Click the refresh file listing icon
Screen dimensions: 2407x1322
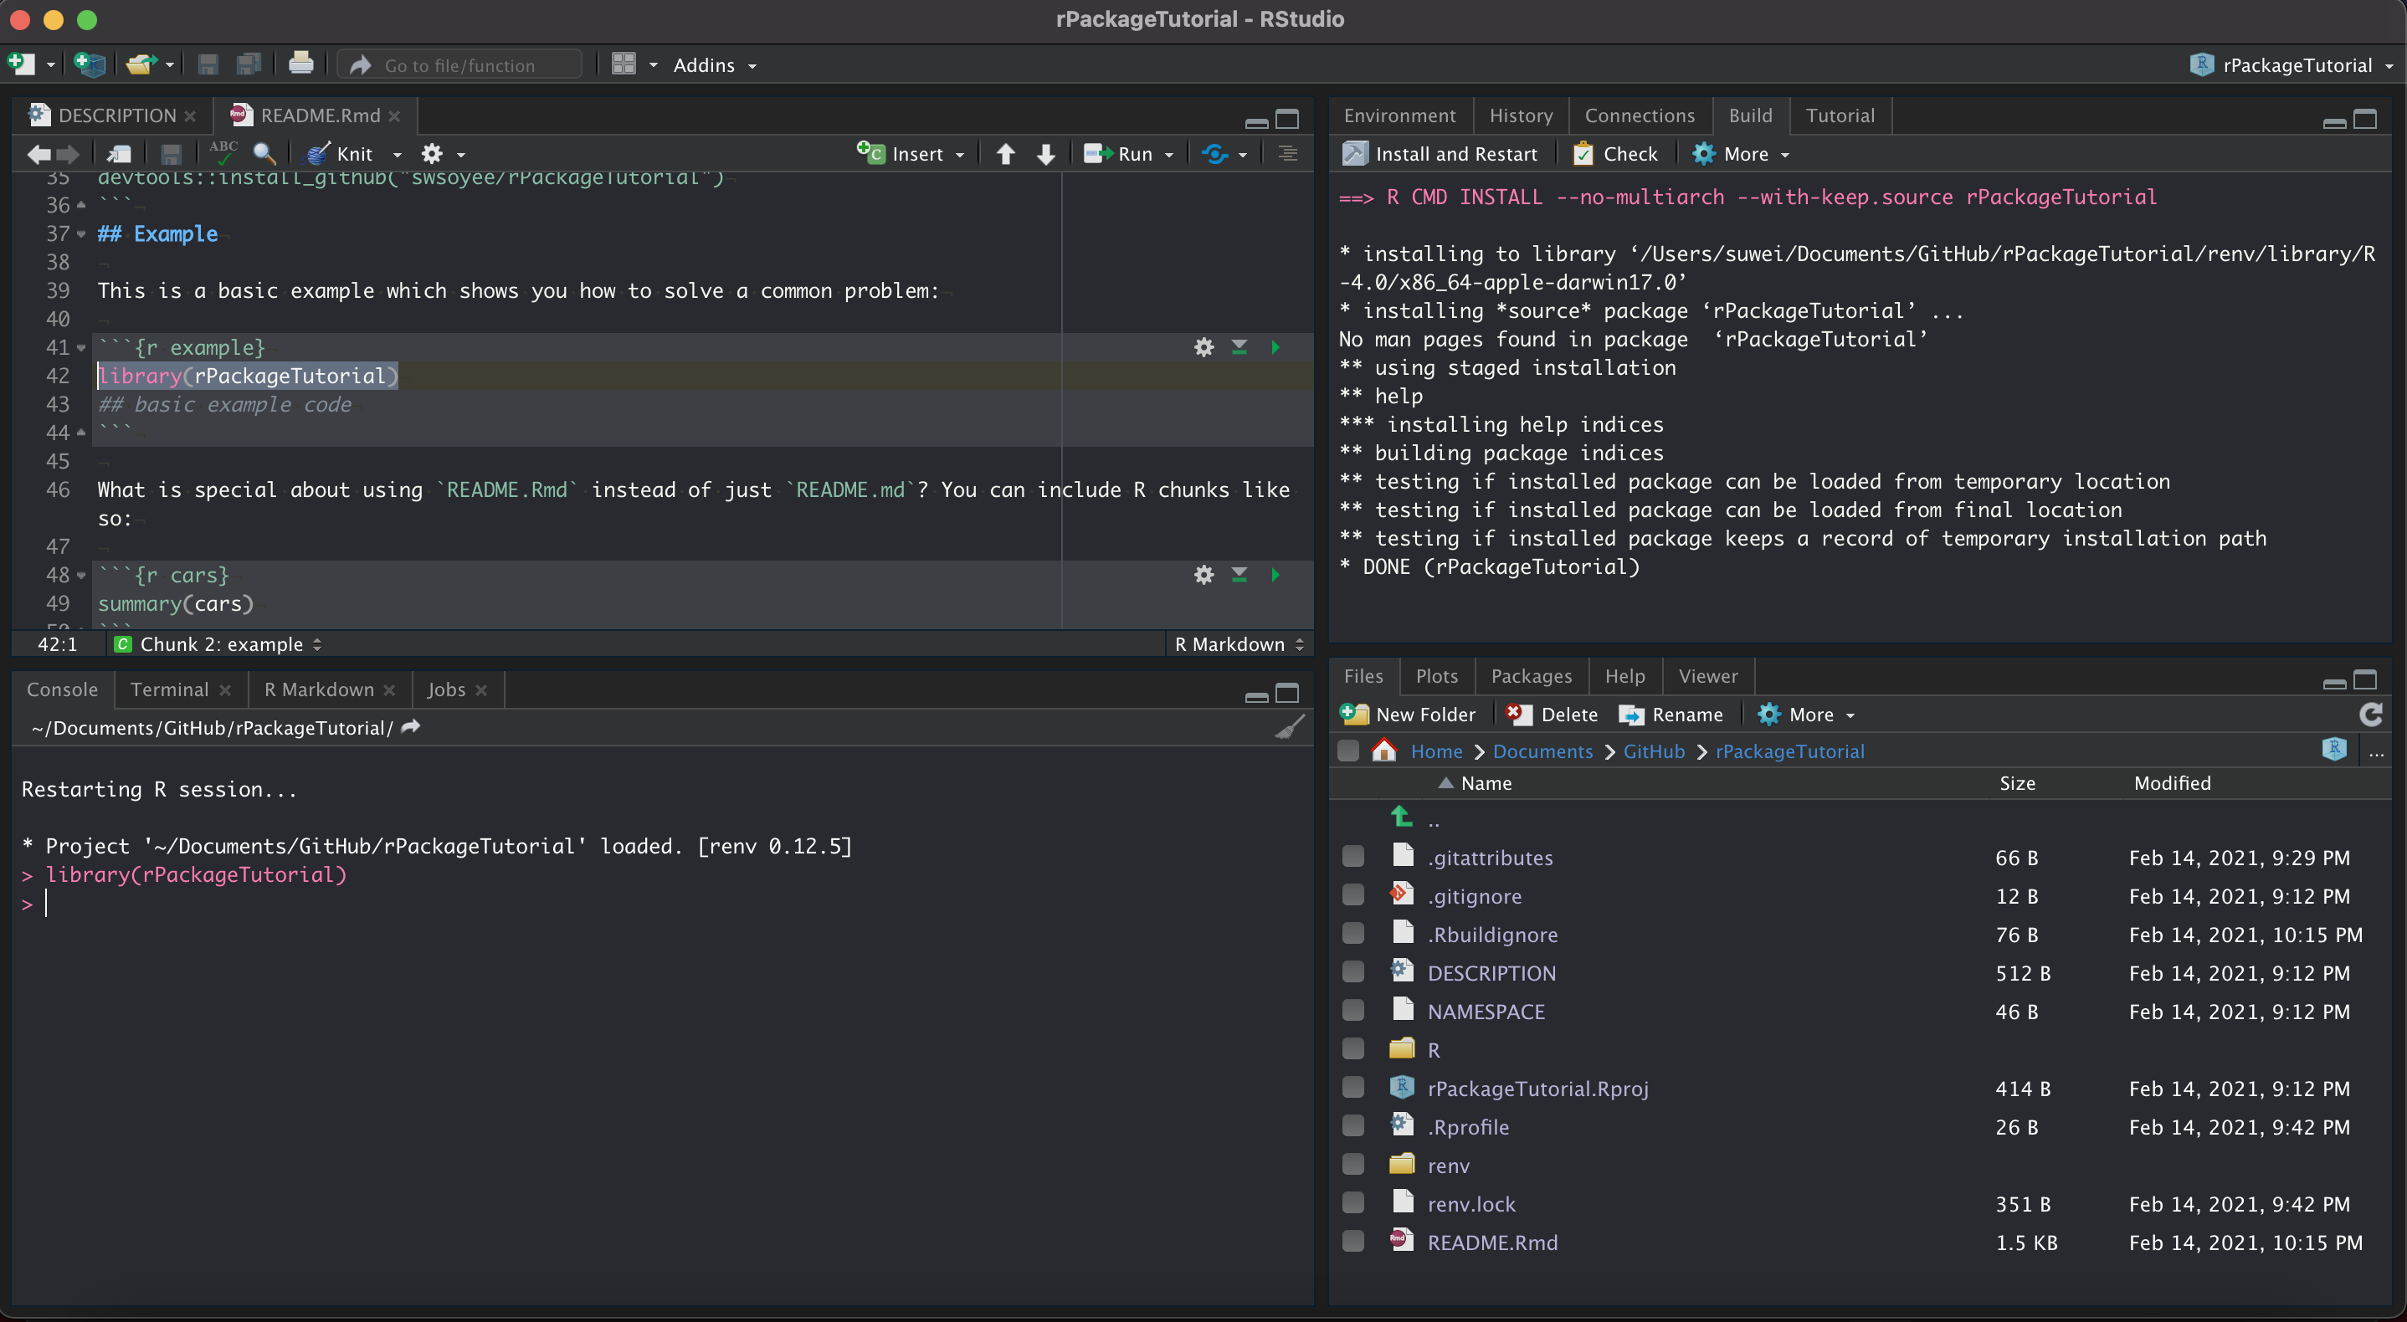pyautogui.click(x=2370, y=715)
